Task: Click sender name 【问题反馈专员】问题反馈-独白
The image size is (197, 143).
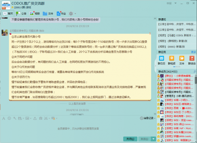Action: (x=27, y=31)
